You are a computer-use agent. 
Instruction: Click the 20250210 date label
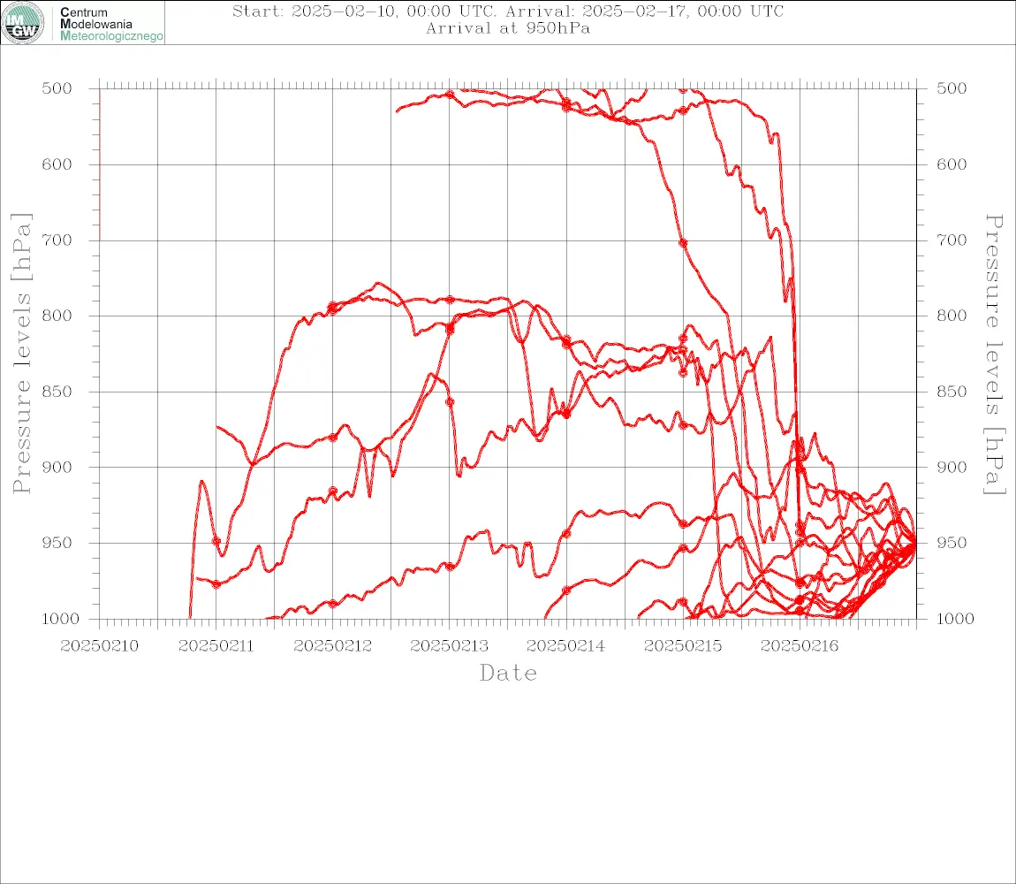(99, 646)
